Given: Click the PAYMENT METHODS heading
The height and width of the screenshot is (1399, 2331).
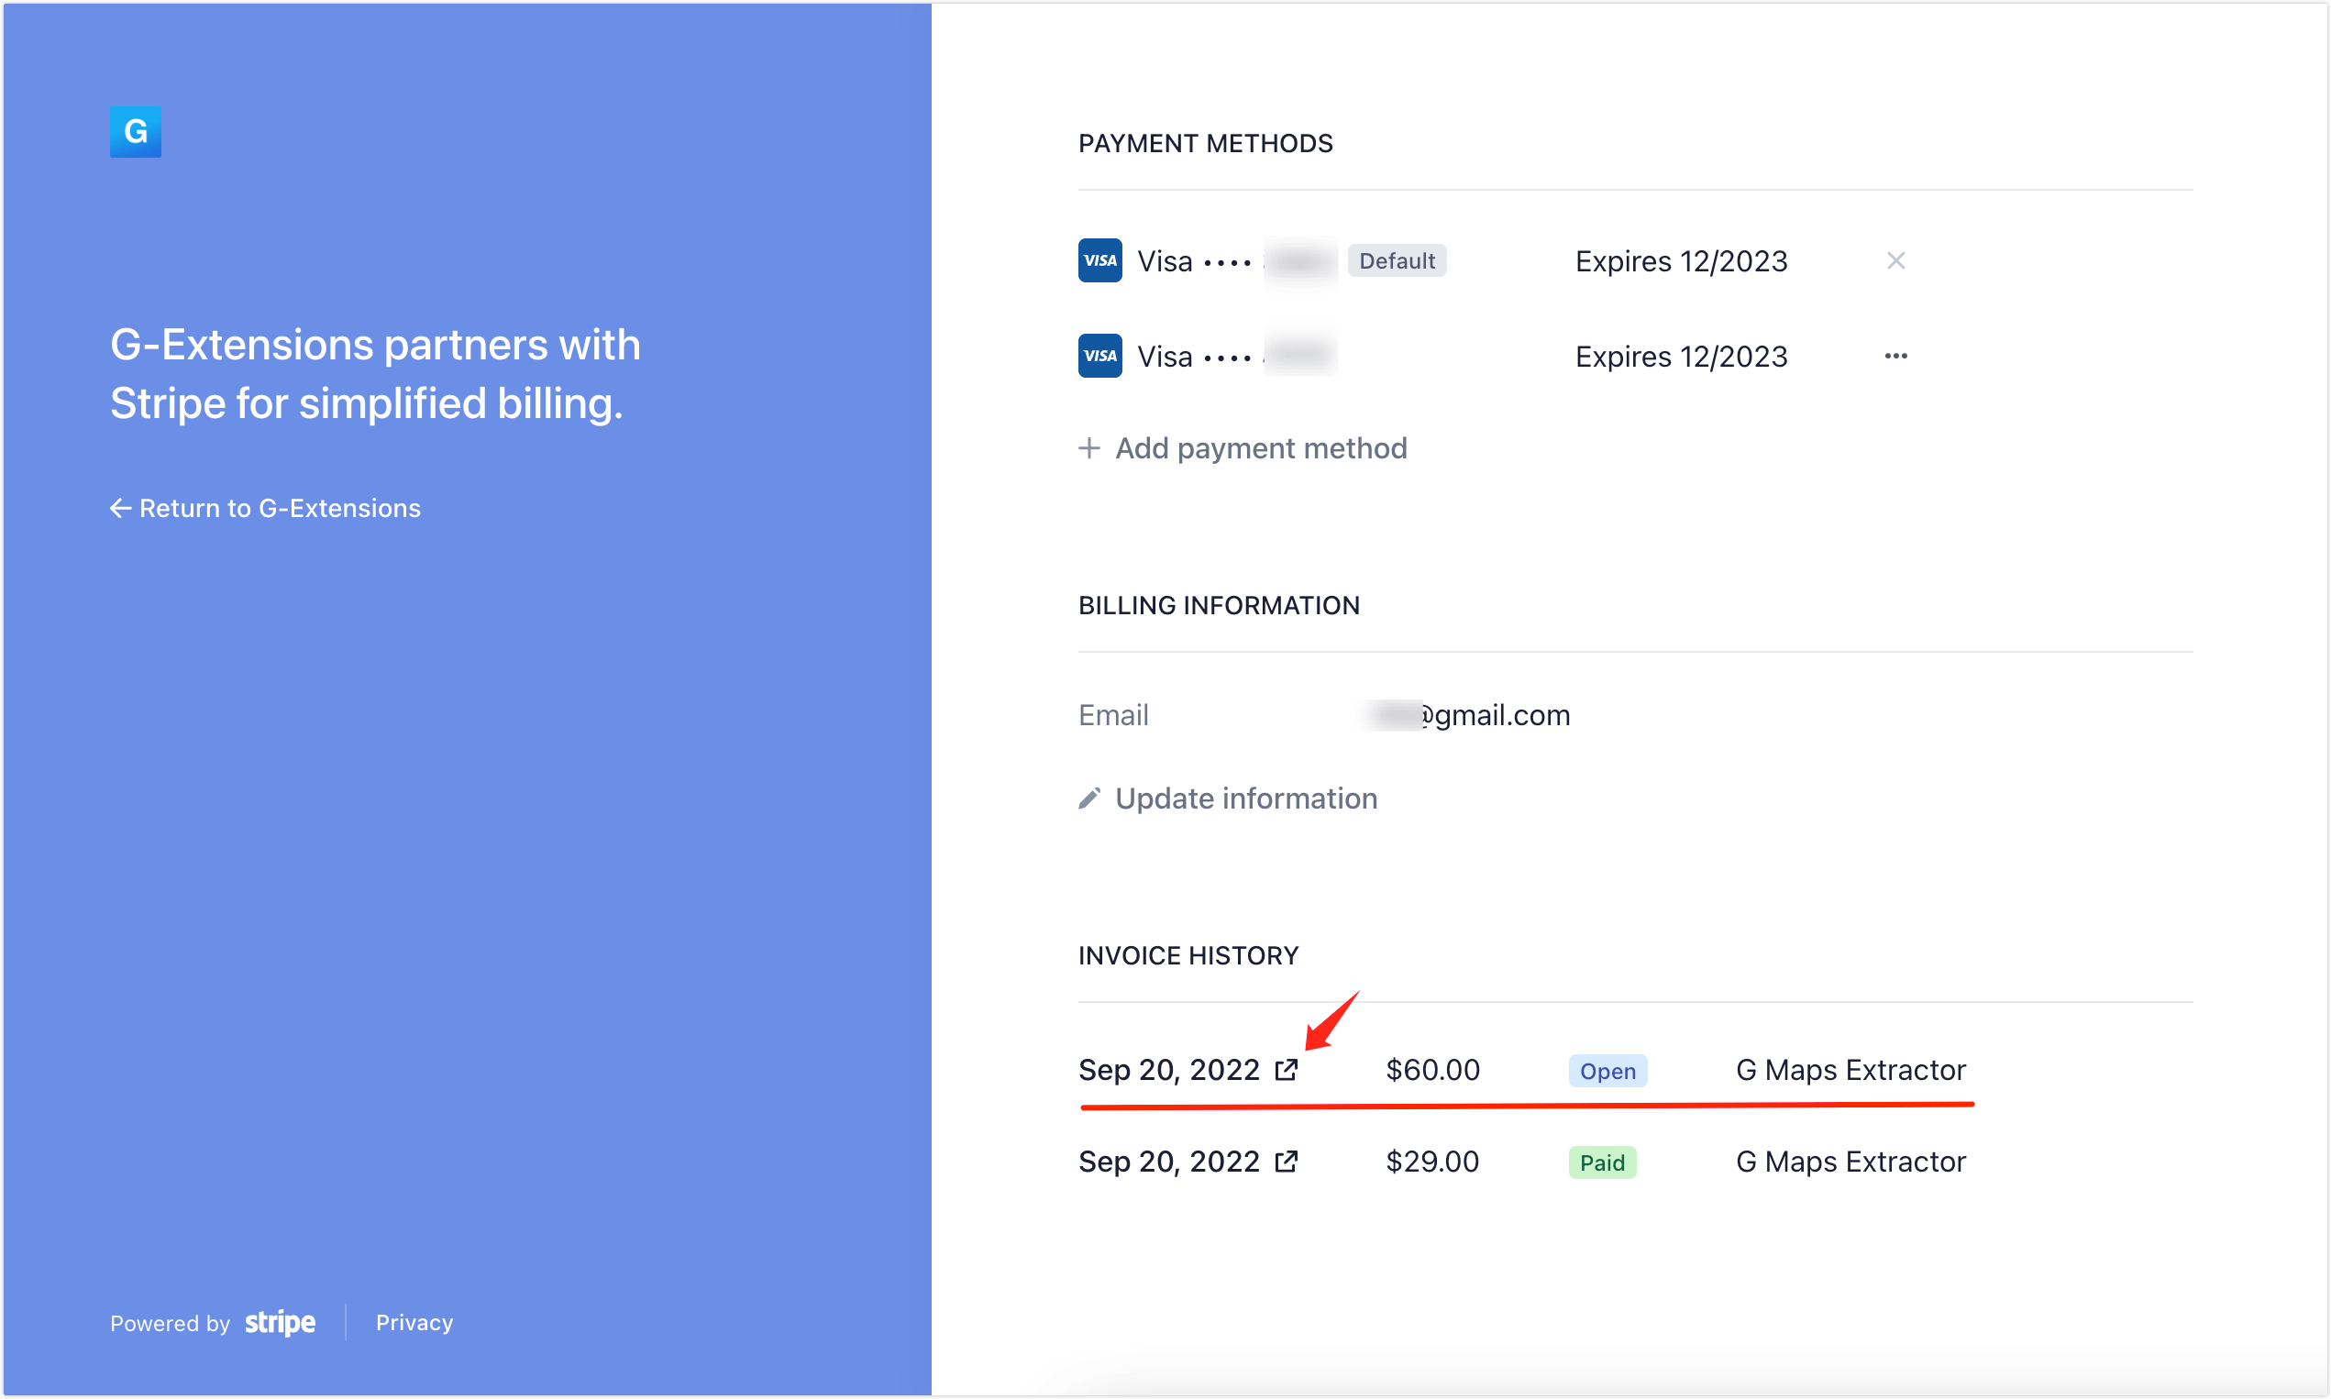Looking at the screenshot, I should click(1205, 143).
